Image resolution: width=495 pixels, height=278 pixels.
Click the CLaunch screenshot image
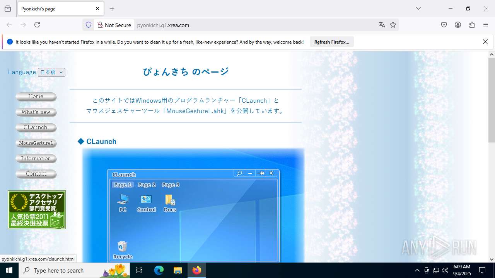coord(193,205)
